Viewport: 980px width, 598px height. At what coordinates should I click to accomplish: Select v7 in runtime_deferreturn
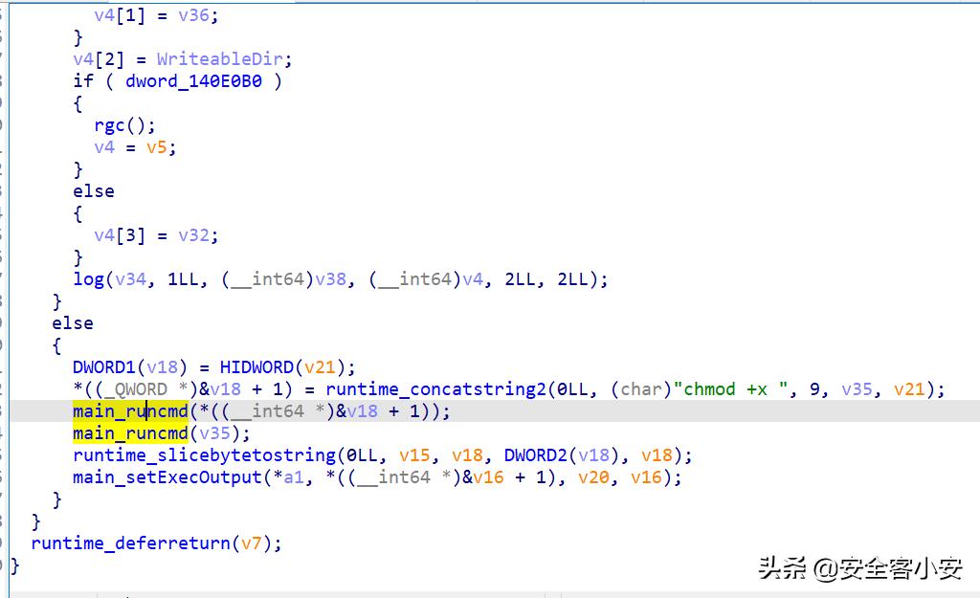[x=252, y=543]
